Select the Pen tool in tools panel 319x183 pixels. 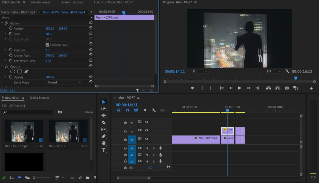point(104,136)
